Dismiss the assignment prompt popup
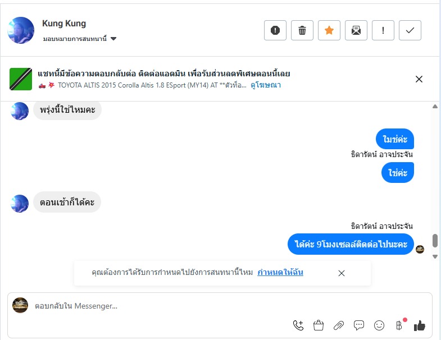 tap(342, 273)
